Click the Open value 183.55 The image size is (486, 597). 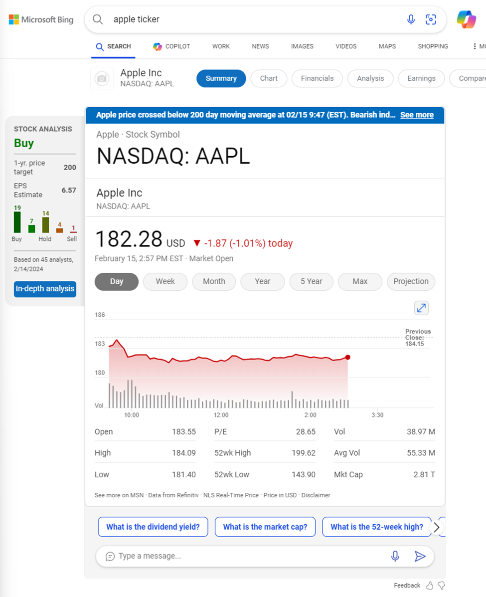point(184,432)
